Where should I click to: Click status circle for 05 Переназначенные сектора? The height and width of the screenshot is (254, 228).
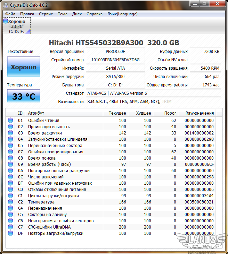pos(10,145)
